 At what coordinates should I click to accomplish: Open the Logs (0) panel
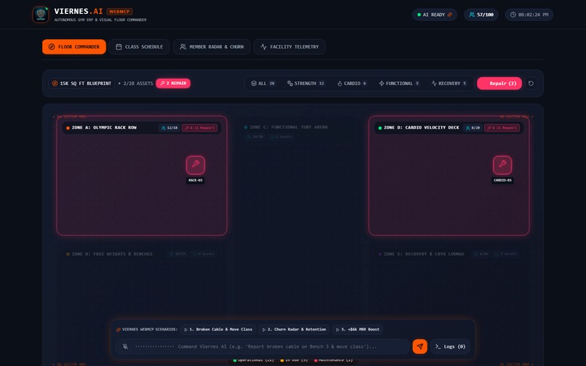(450, 346)
